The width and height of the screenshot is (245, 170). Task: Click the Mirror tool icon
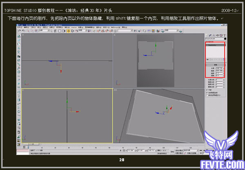135,31
